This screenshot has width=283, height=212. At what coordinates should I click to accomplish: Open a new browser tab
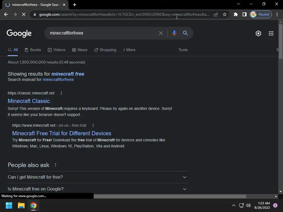point(75,5)
